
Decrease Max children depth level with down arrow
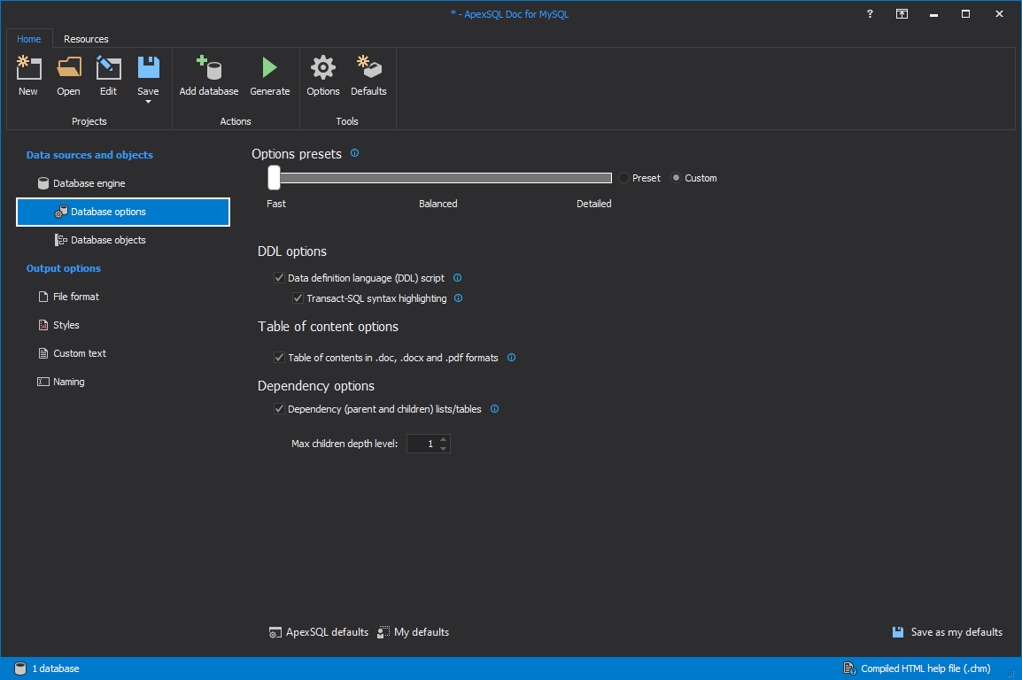coord(443,448)
